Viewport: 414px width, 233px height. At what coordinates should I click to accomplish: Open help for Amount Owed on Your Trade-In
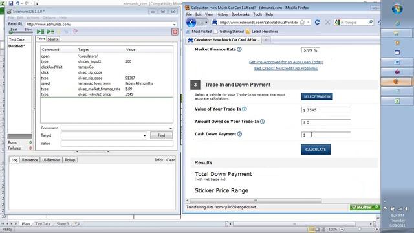coord(262,122)
